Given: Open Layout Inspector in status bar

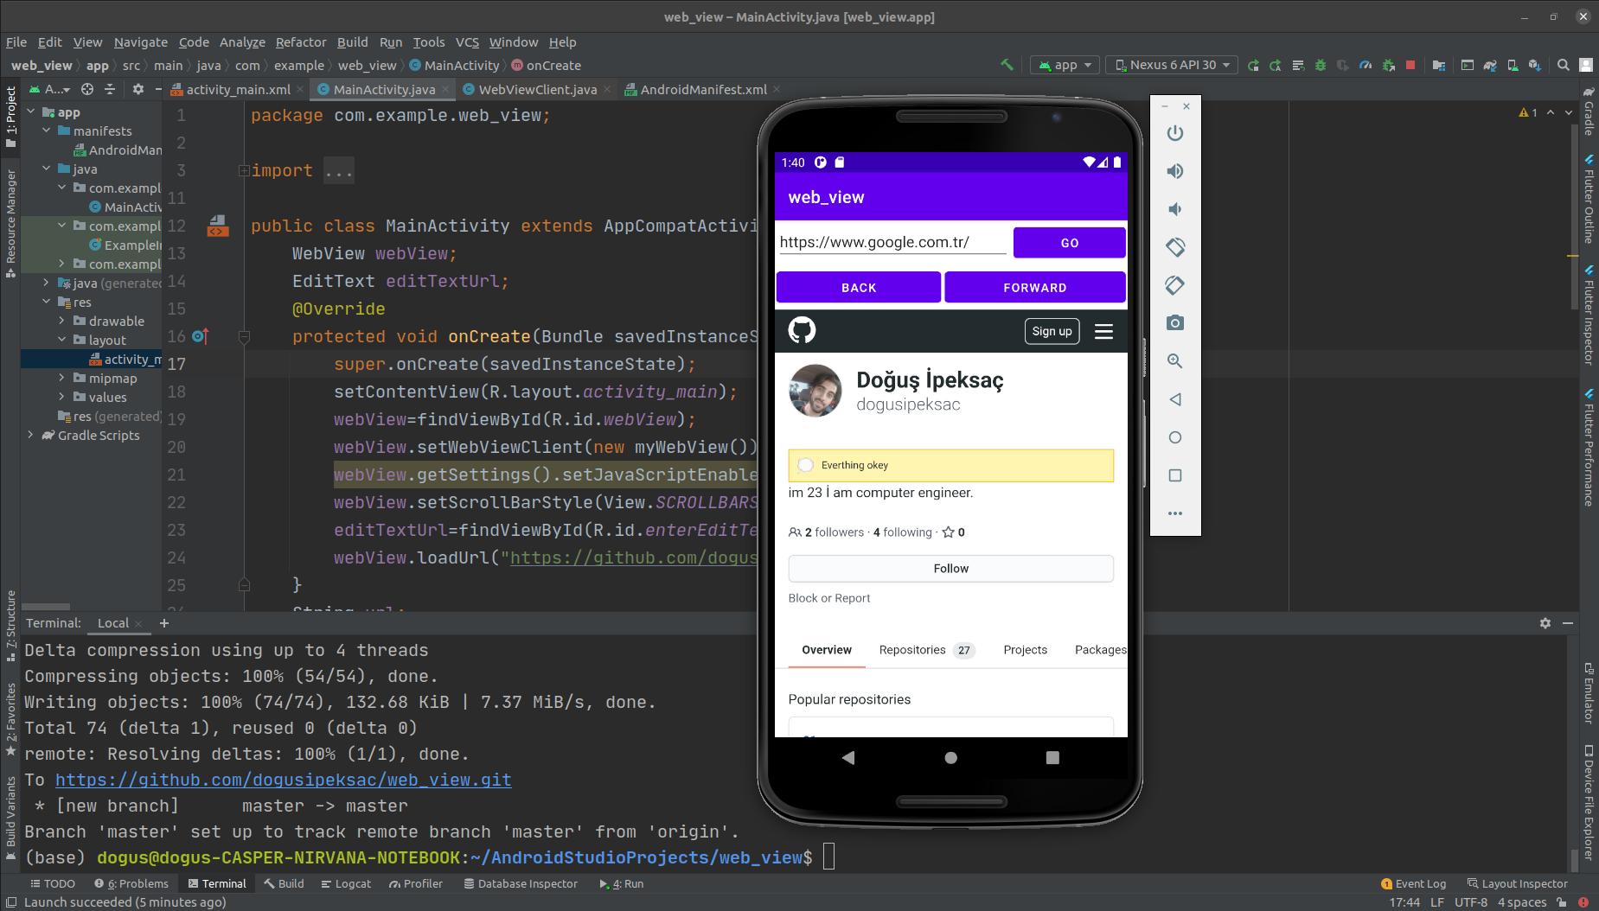Looking at the screenshot, I should click(x=1517, y=883).
